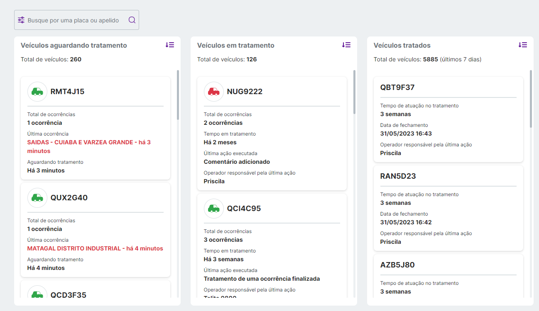This screenshot has width=539, height=311.
Task: Open treated vehicle AZB5J80
Action: click(x=397, y=265)
